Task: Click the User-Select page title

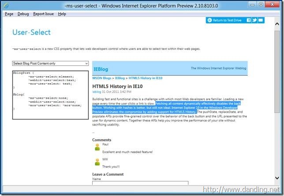Action: click(x=31, y=33)
